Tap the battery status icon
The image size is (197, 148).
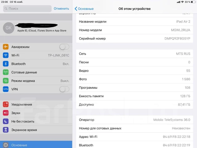193,2
